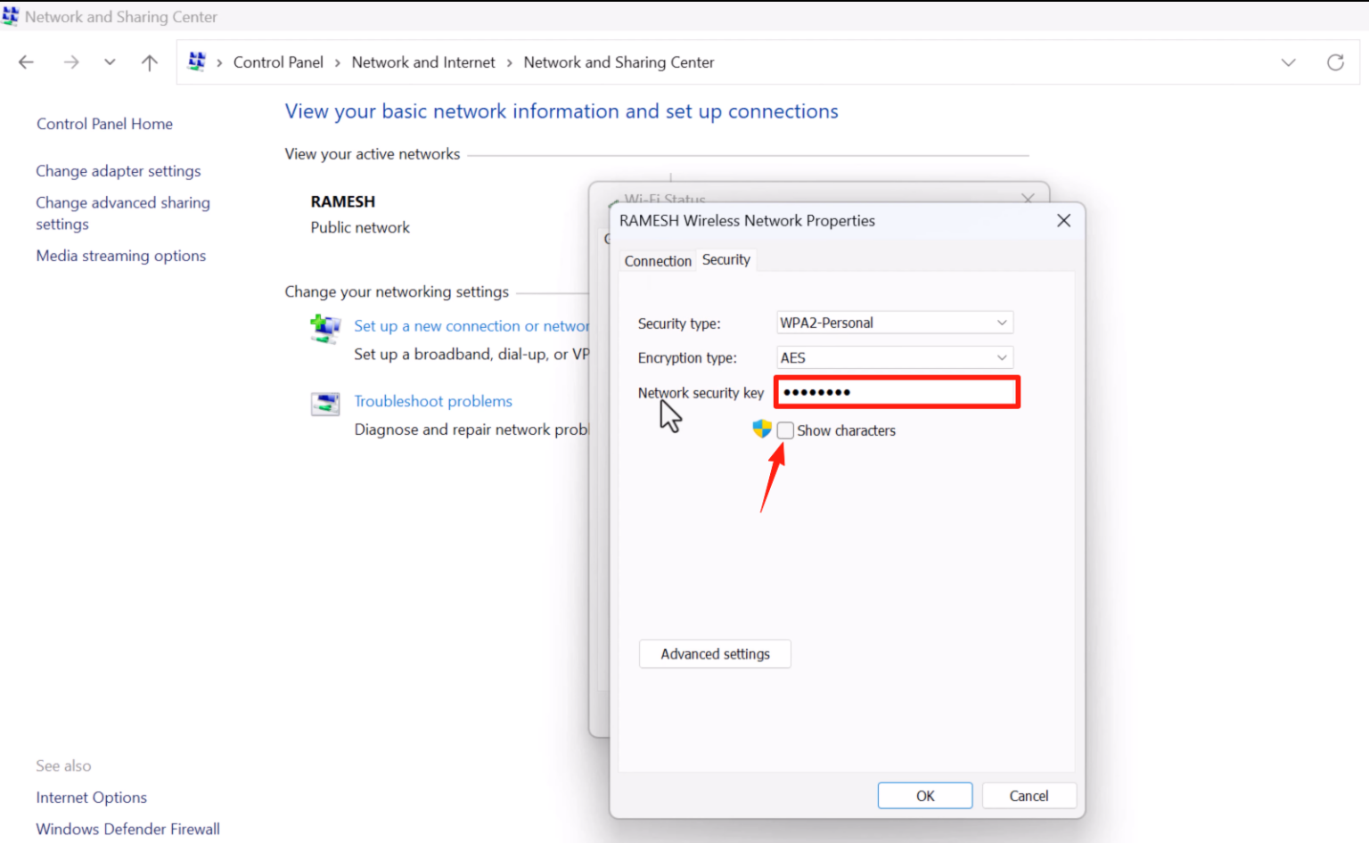The image size is (1369, 843).
Task: Click the back navigation arrow
Action: click(x=26, y=61)
